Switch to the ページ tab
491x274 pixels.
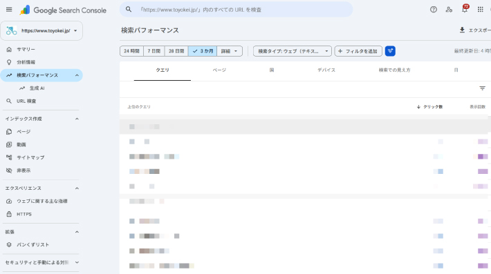point(219,70)
